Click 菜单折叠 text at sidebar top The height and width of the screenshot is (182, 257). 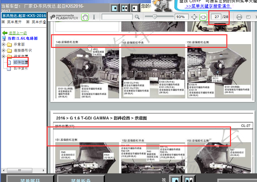pos(39,22)
